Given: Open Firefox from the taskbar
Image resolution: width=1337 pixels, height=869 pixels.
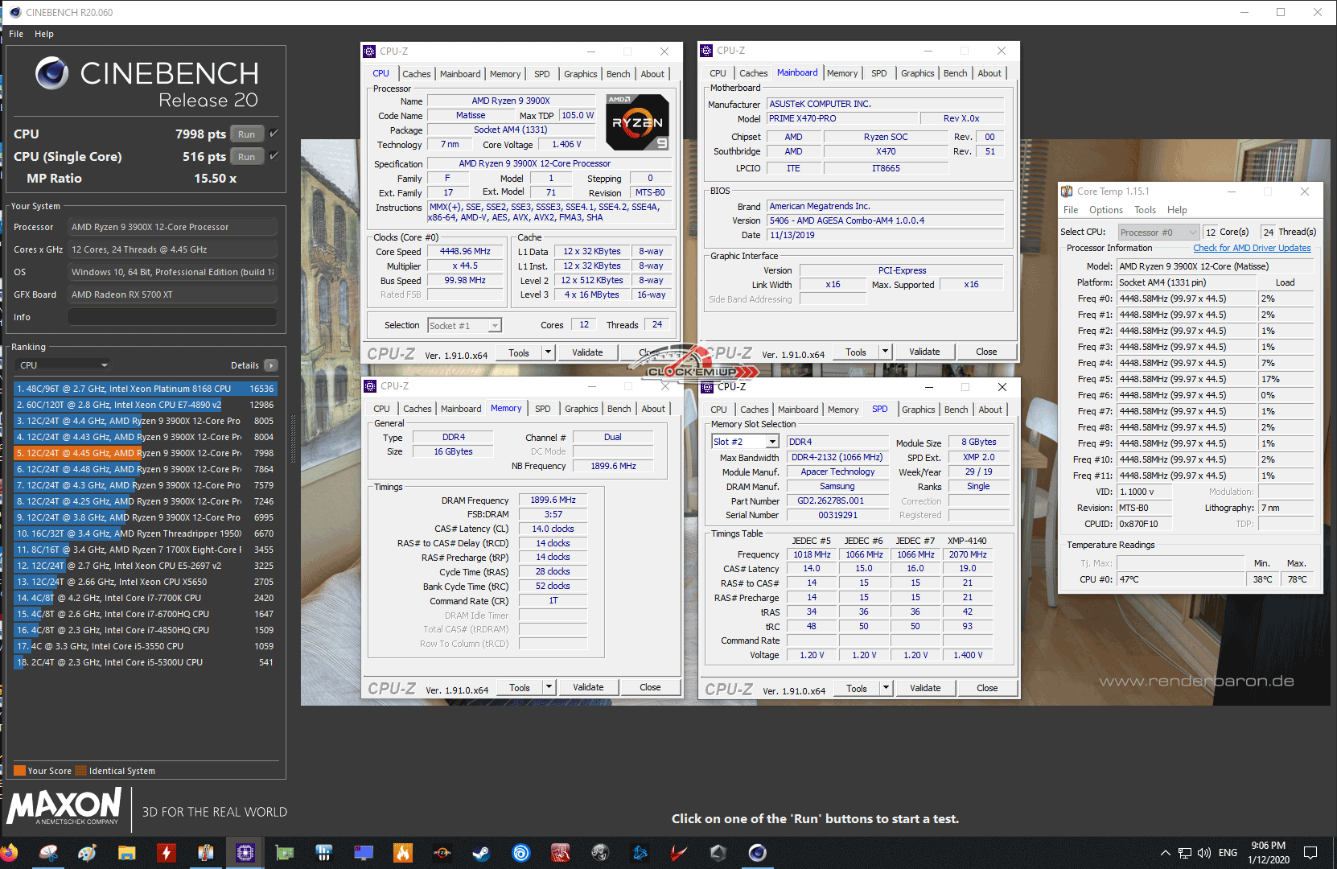Looking at the screenshot, I should (x=10, y=853).
